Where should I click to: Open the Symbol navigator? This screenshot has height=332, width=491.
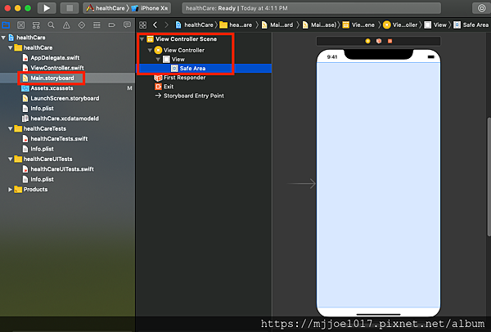click(x=36, y=25)
